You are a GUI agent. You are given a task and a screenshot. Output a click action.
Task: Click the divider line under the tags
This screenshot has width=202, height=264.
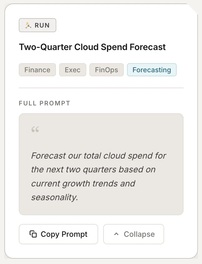101,86
